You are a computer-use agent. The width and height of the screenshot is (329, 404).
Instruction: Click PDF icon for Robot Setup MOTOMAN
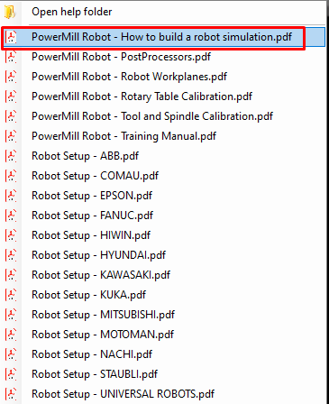pyautogui.click(x=11, y=335)
